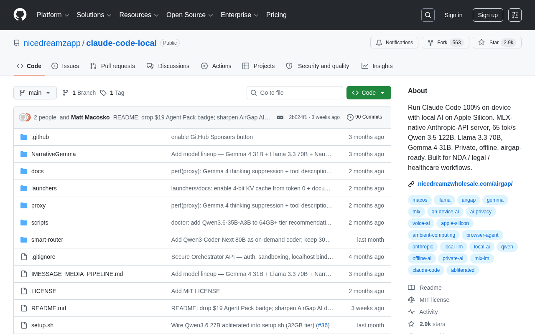
Task: Click the NarrativeGemma folder icon
Action: (24, 154)
